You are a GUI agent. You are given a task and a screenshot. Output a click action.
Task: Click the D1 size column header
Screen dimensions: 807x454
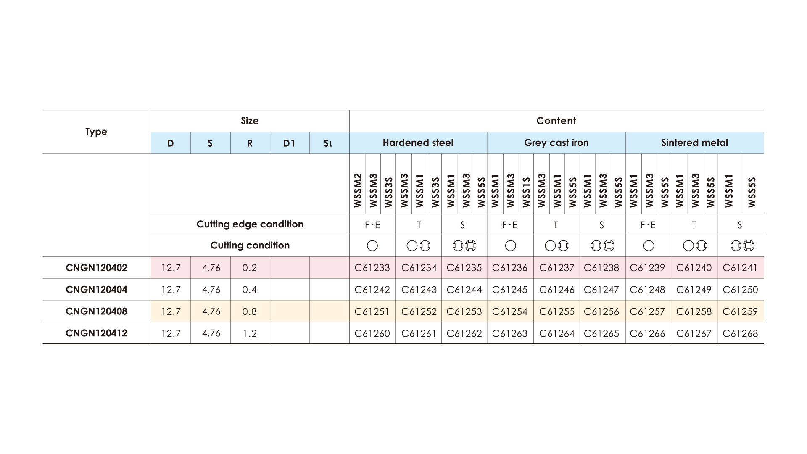(x=289, y=143)
